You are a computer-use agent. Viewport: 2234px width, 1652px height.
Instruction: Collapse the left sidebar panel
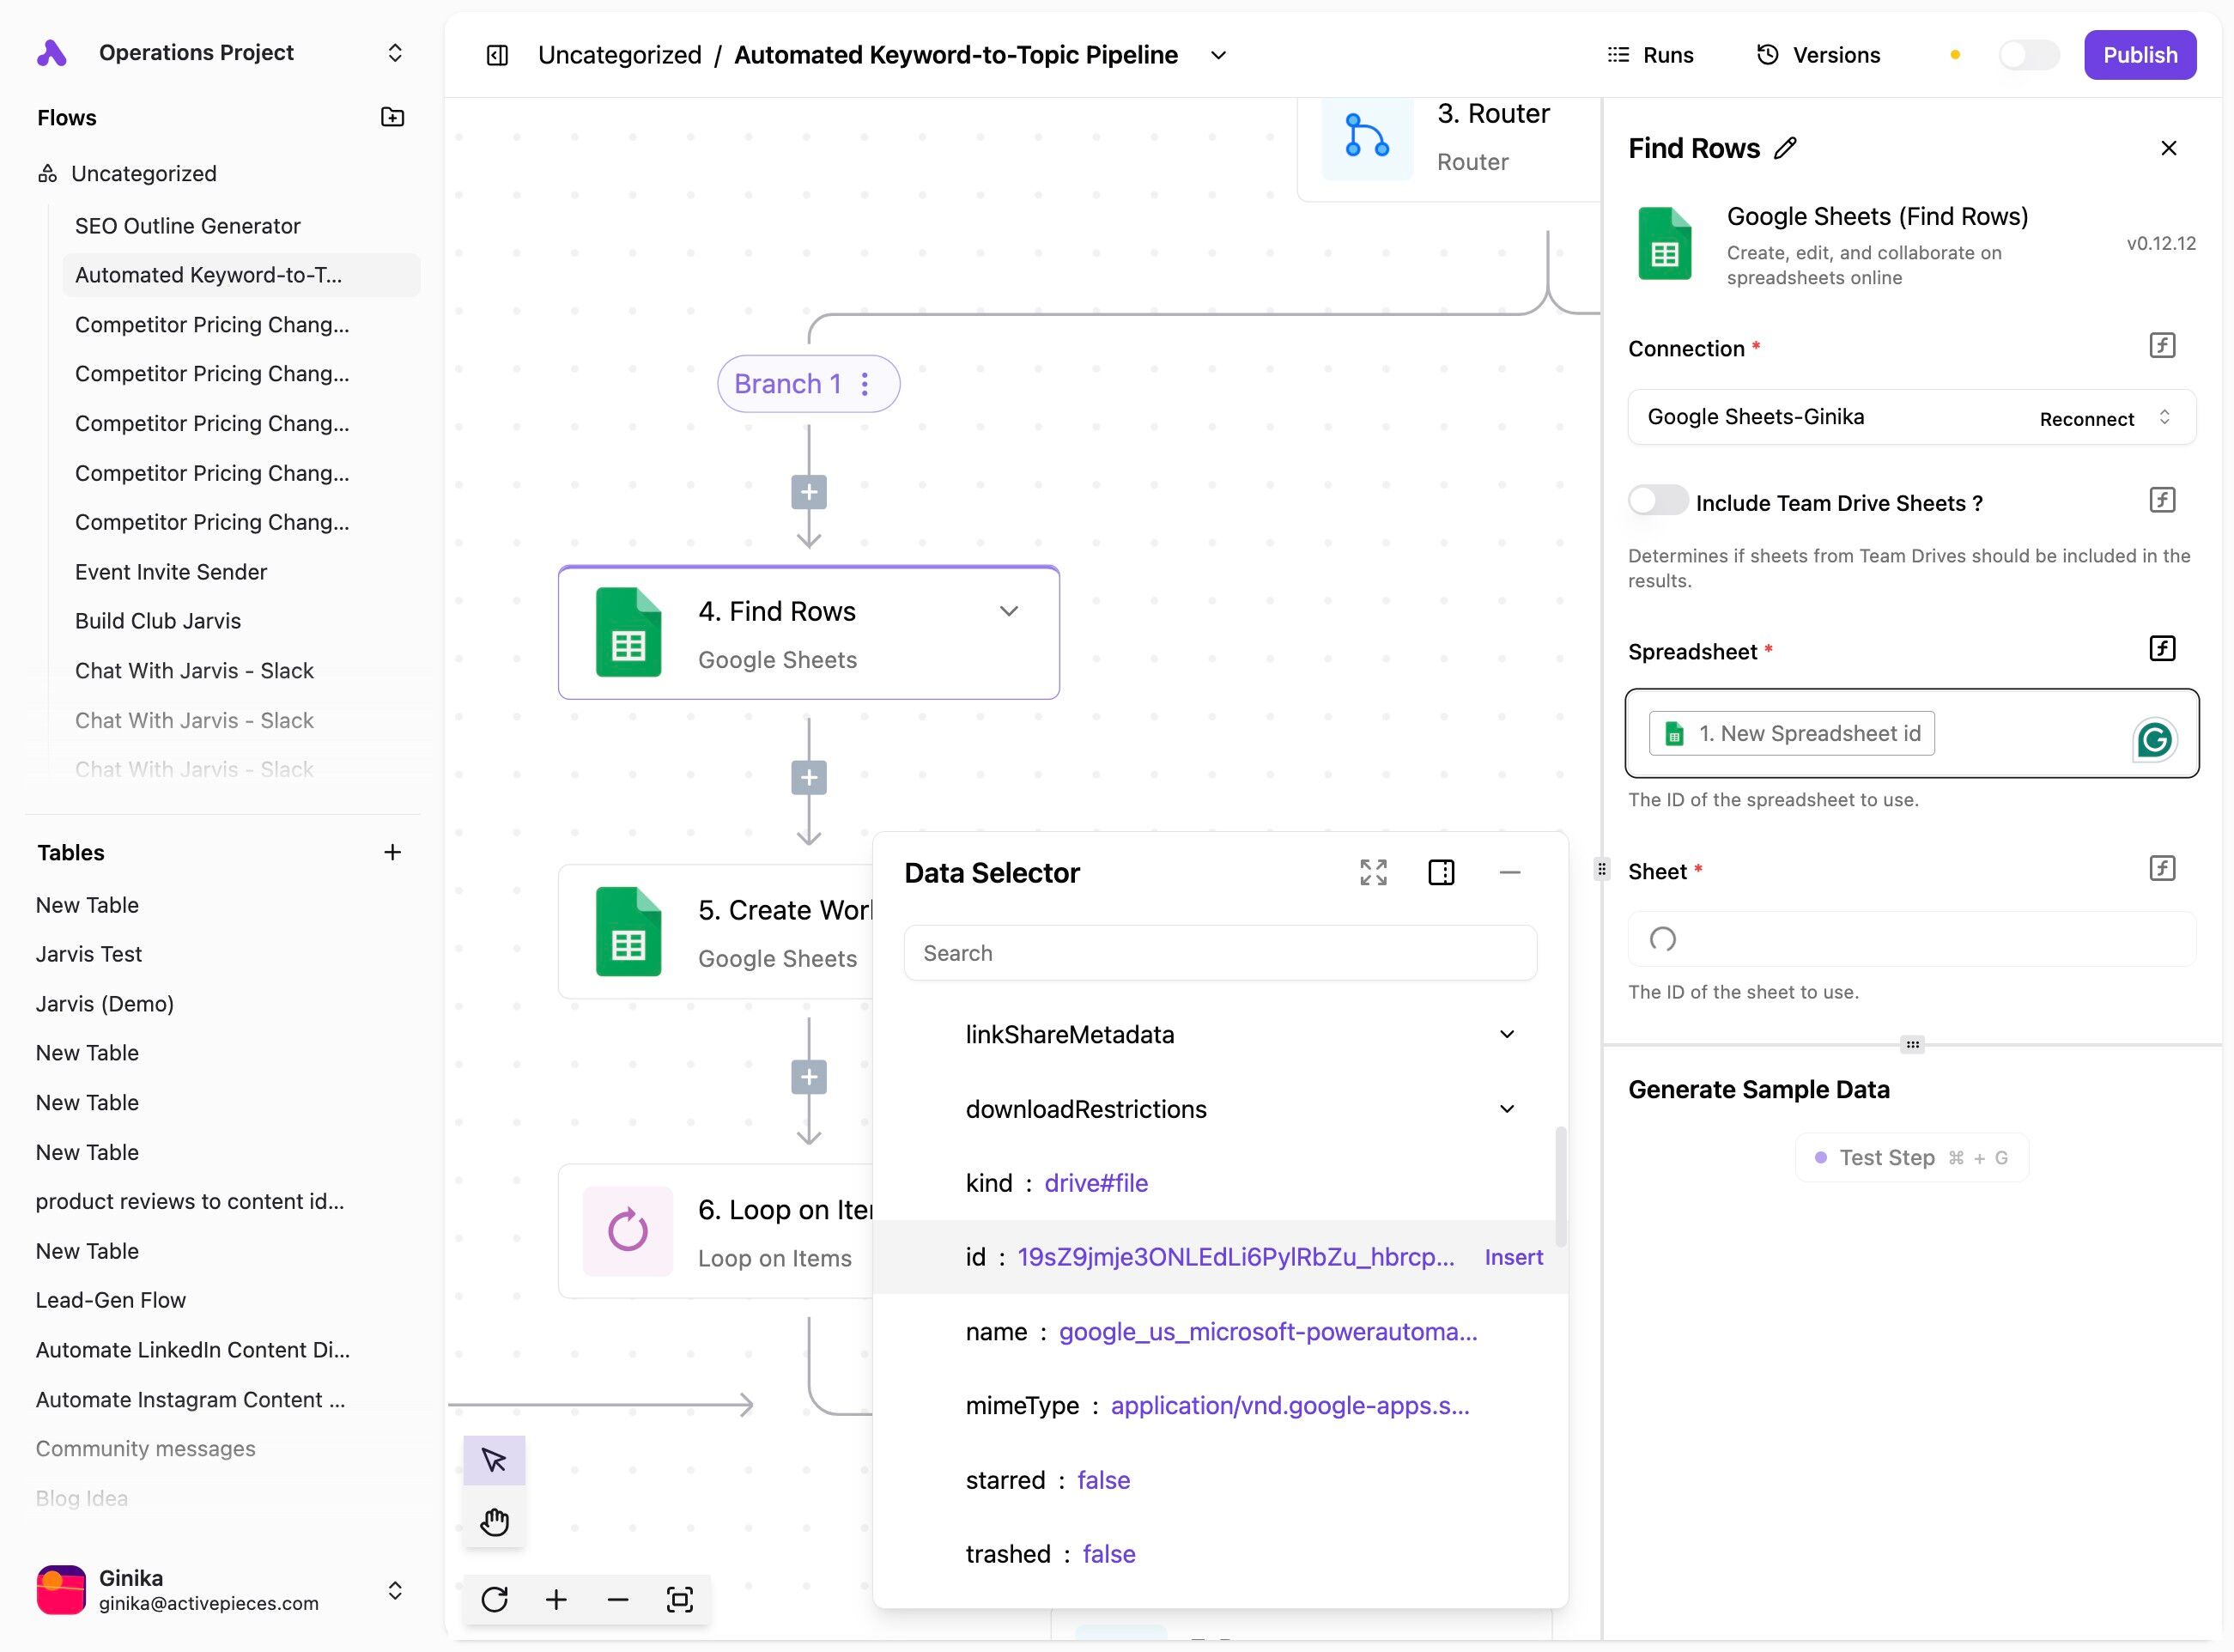(497, 55)
